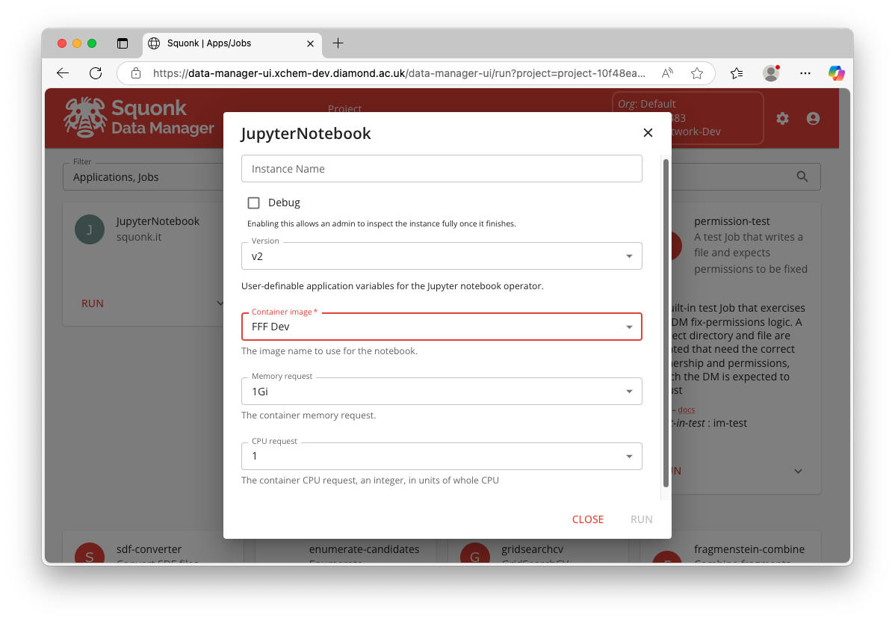Image resolution: width=895 pixels, height=621 pixels.
Task: View site info via lock icon
Action: click(136, 73)
